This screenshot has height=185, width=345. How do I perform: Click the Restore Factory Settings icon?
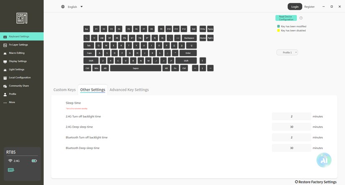pos(297,182)
